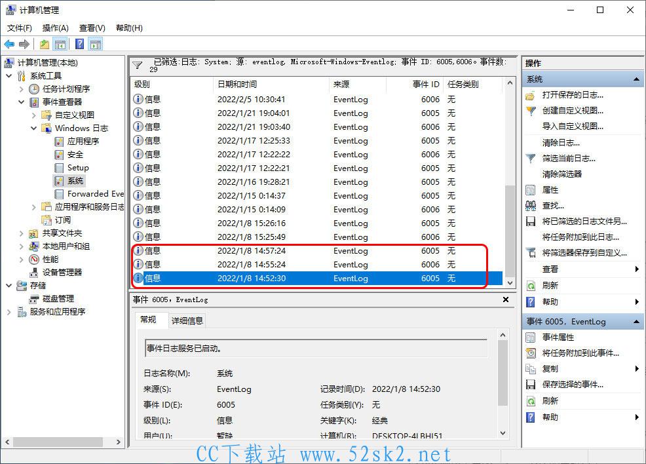Click 清除日志 action
This screenshot has height=464, width=646.
click(x=561, y=143)
